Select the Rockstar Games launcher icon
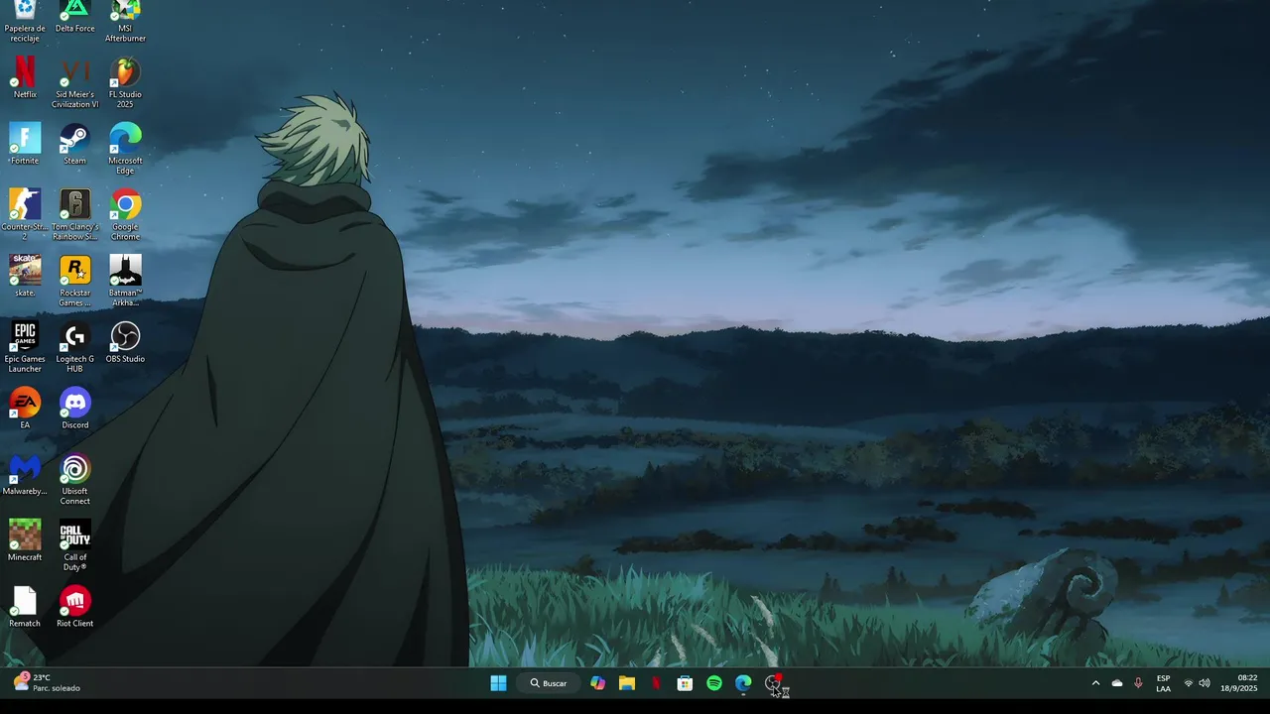Image resolution: width=1270 pixels, height=714 pixels. pyautogui.click(x=75, y=282)
